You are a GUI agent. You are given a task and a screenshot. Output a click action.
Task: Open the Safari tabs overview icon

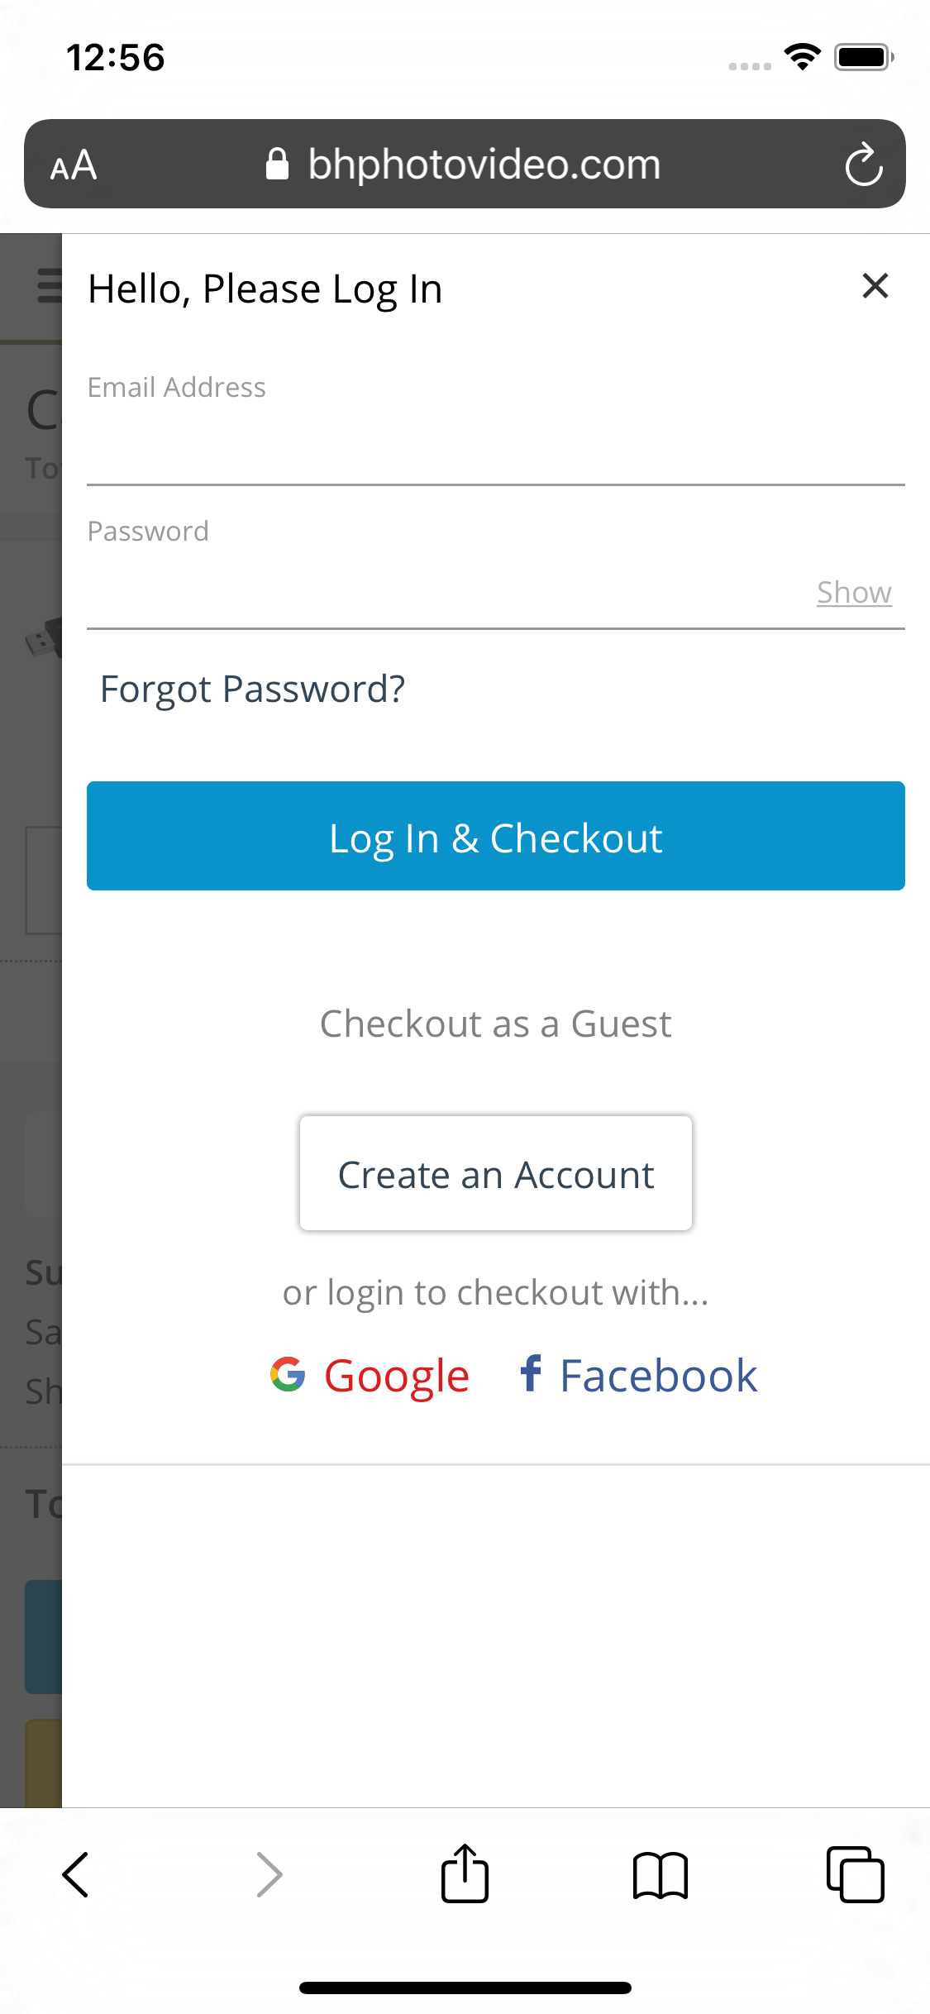855,1874
